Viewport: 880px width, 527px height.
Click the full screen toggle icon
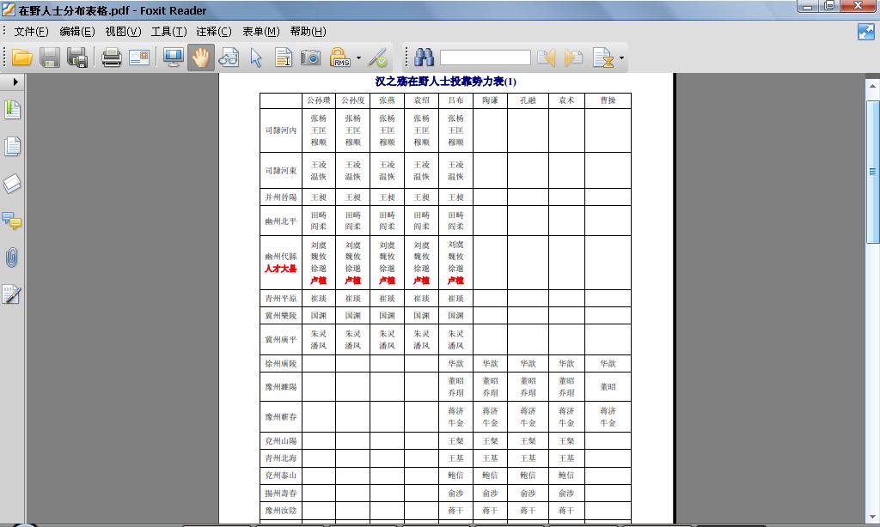[x=865, y=32]
